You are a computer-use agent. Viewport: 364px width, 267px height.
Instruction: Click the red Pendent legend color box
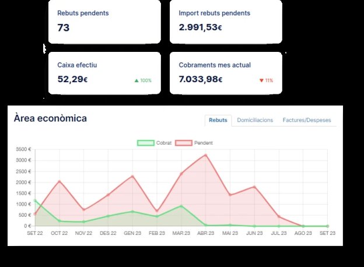coord(184,143)
